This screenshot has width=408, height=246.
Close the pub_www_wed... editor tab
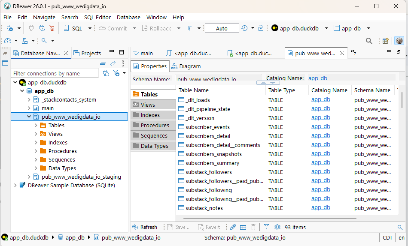pos(342,53)
